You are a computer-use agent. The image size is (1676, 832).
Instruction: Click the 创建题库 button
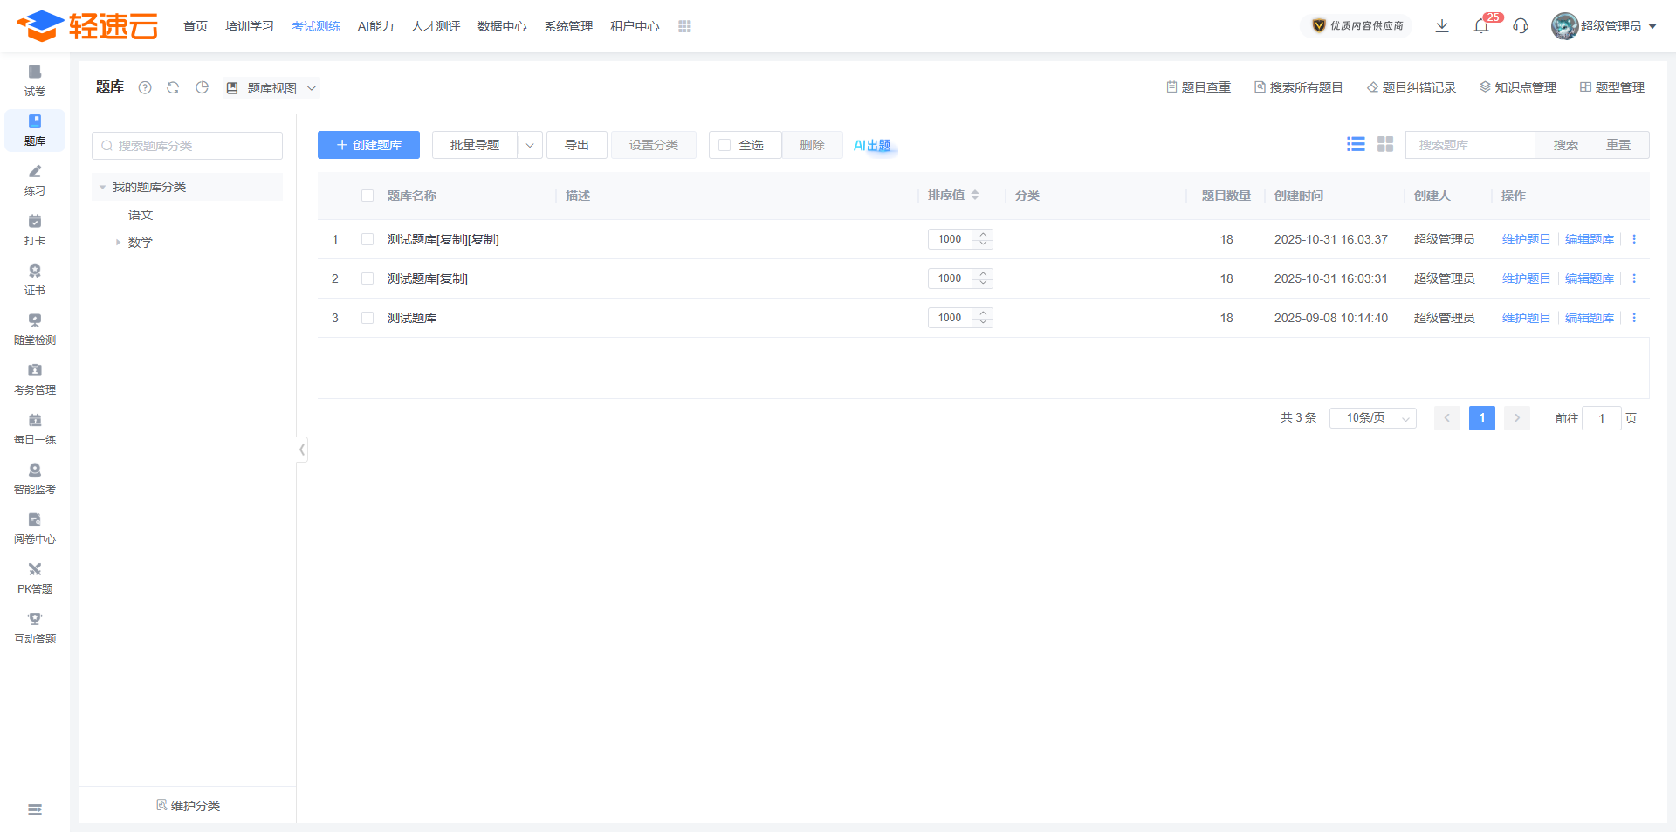tap(368, 145)
